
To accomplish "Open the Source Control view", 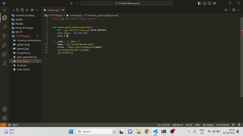I will click(5, 36).
